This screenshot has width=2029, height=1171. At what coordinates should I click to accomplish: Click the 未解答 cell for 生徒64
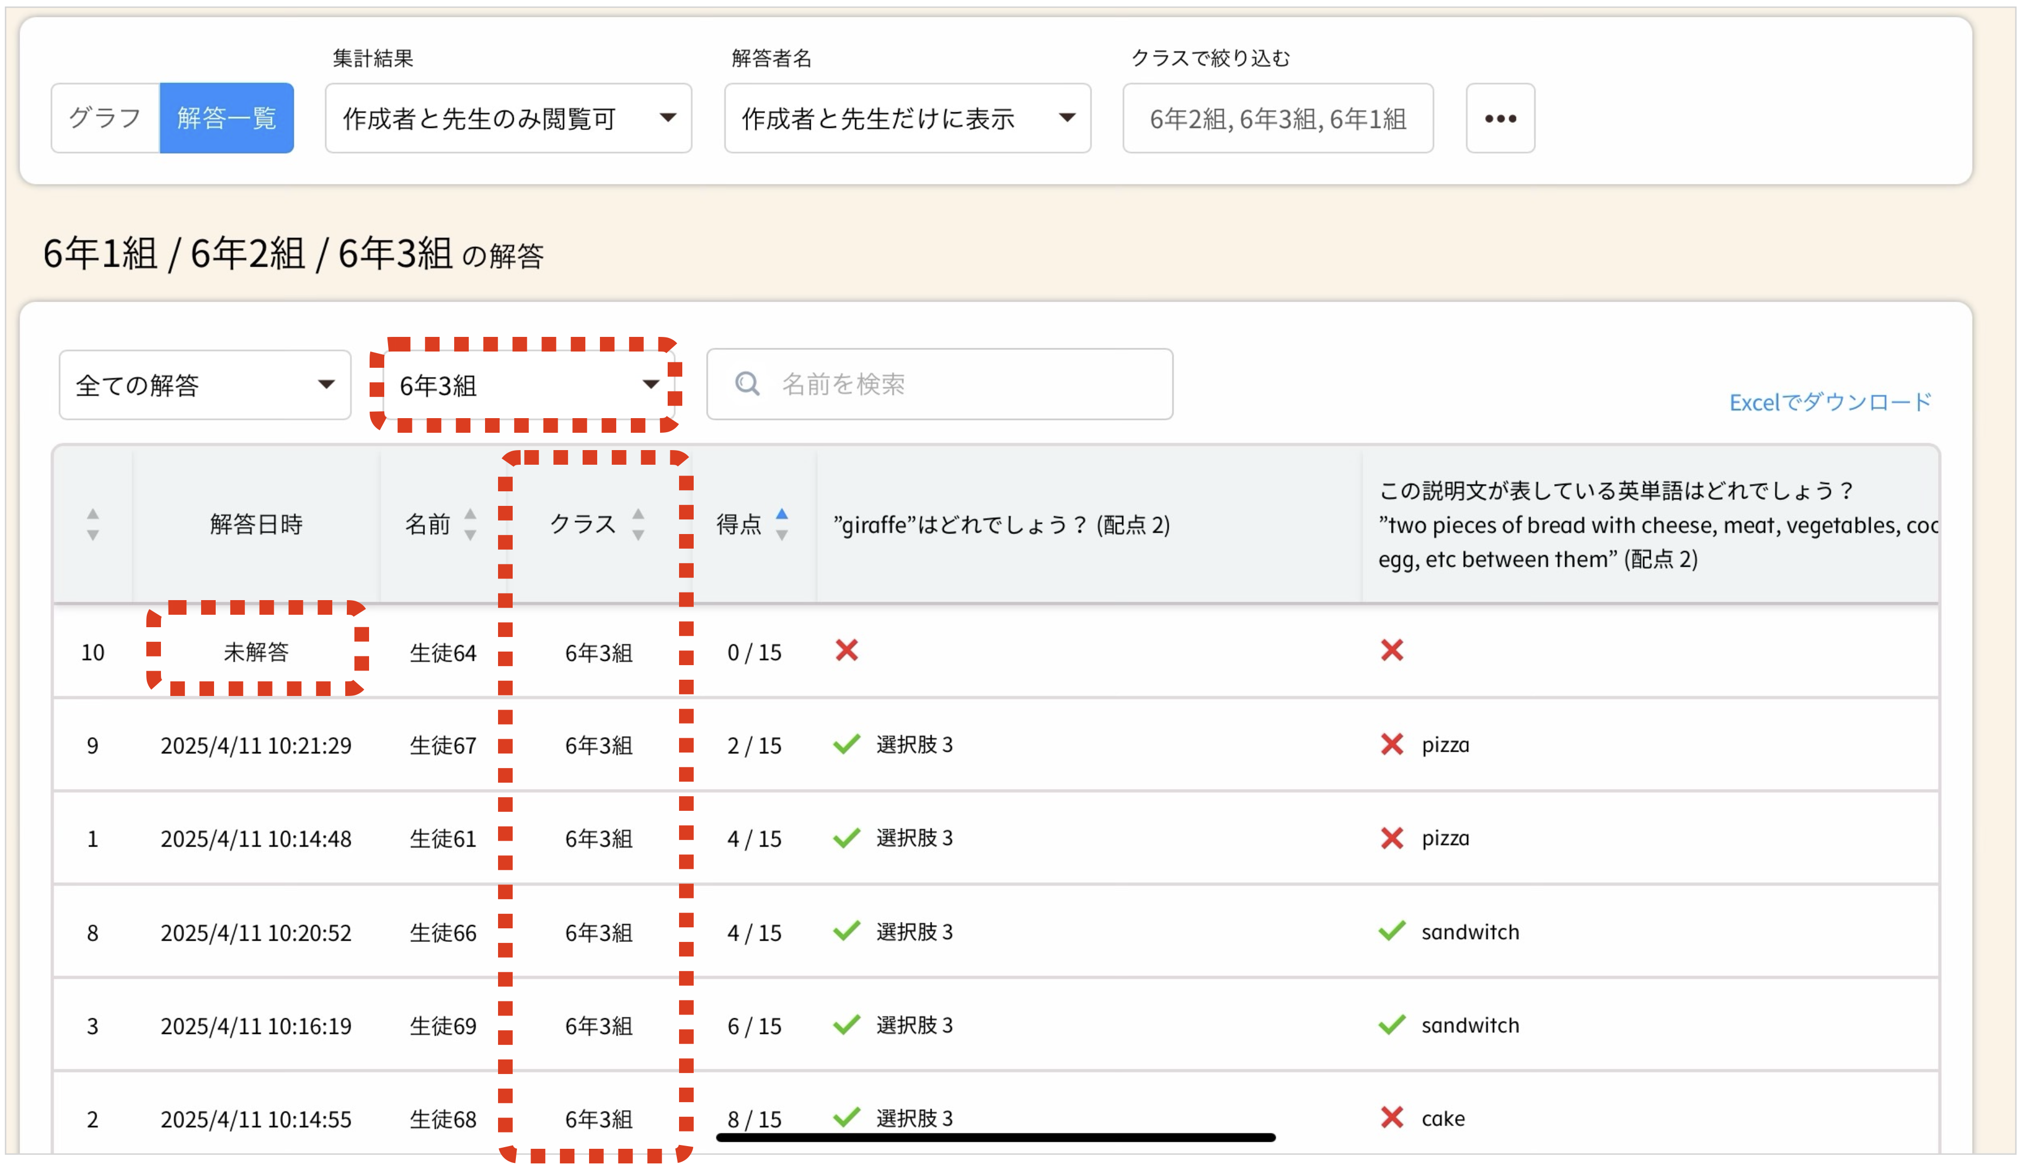[256, 652]
